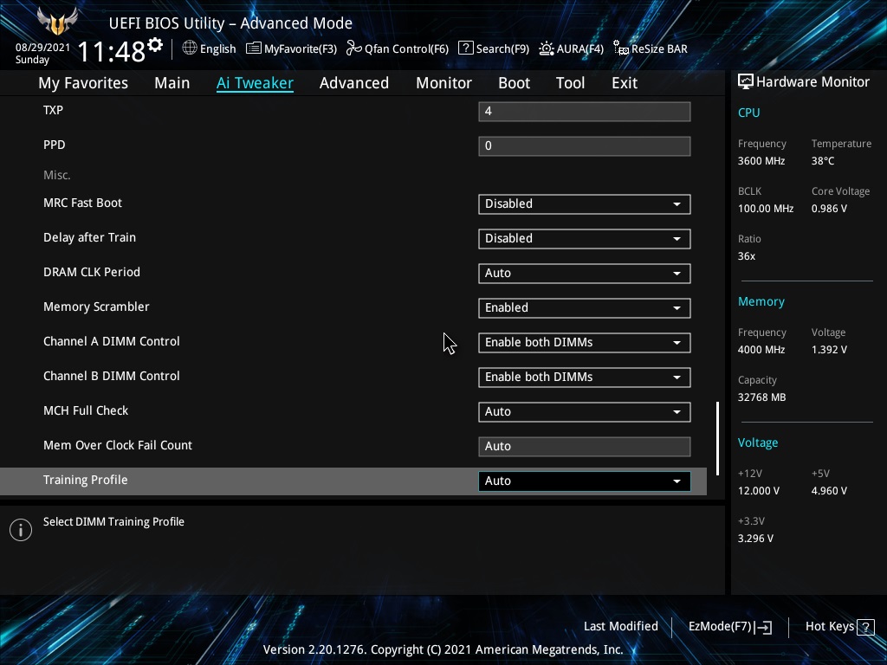Click the PPD value field
Viewport: 887px width, 665px height.
point(585,145)
